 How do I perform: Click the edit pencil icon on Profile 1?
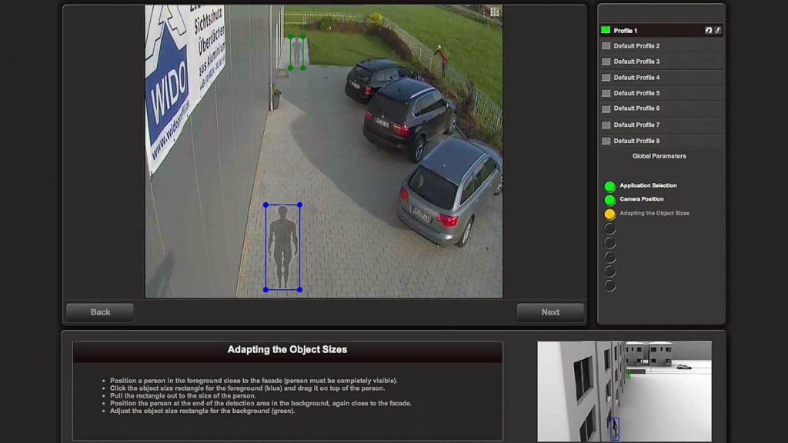point(717,31)
